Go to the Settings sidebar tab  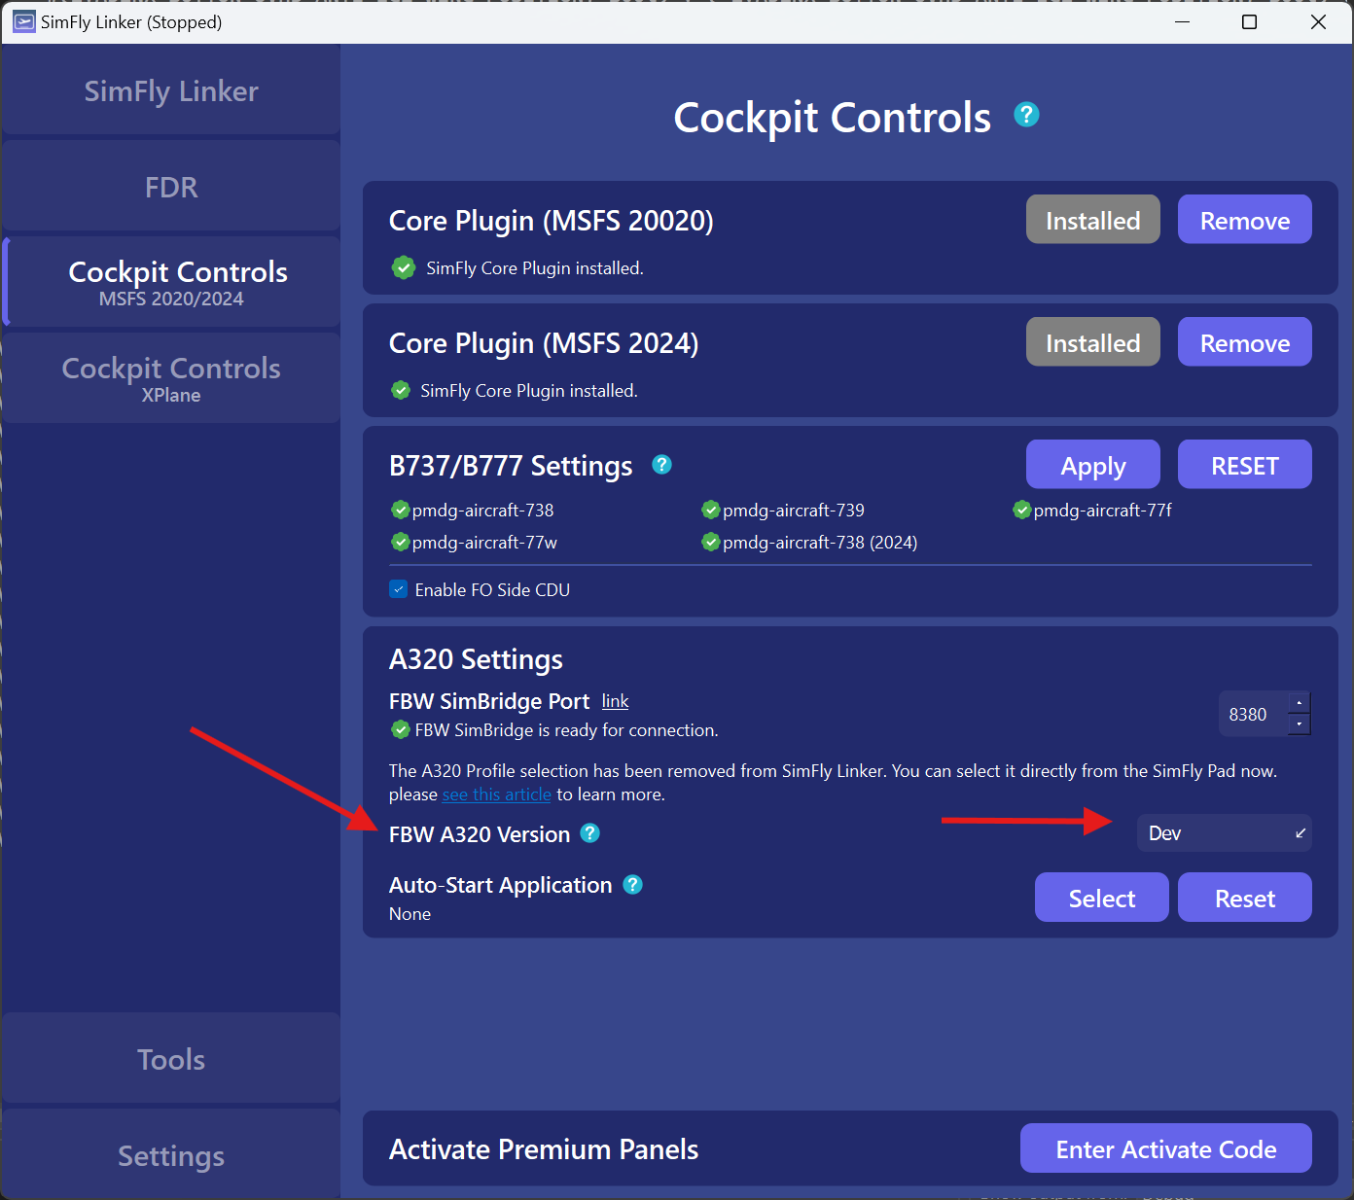(171, 1154)
